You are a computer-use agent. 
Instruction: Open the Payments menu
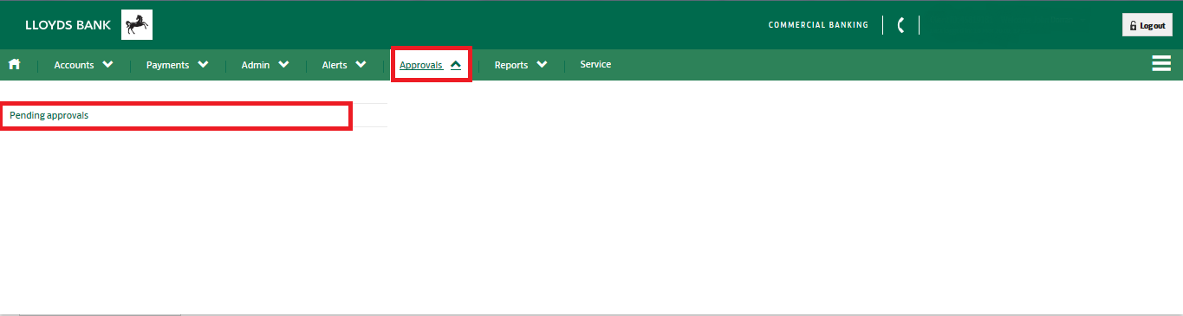coord(167,65)
